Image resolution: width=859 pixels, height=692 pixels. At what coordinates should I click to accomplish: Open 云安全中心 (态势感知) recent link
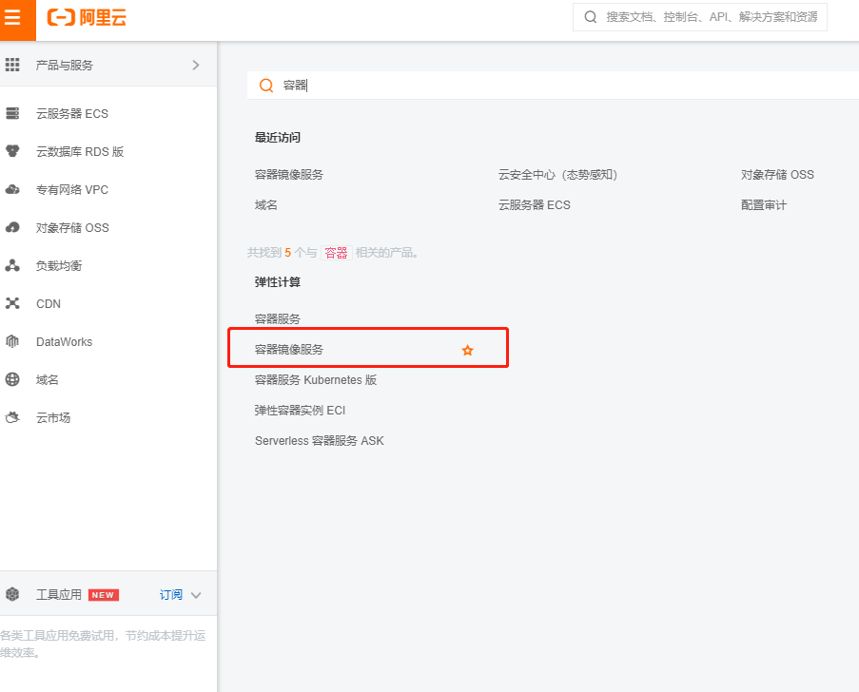(x=557, y=175)
